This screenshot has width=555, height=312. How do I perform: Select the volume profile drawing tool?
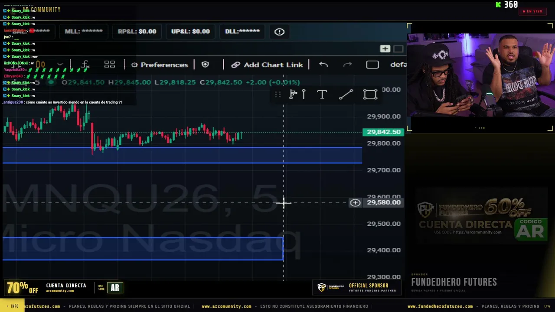(293, 94)
